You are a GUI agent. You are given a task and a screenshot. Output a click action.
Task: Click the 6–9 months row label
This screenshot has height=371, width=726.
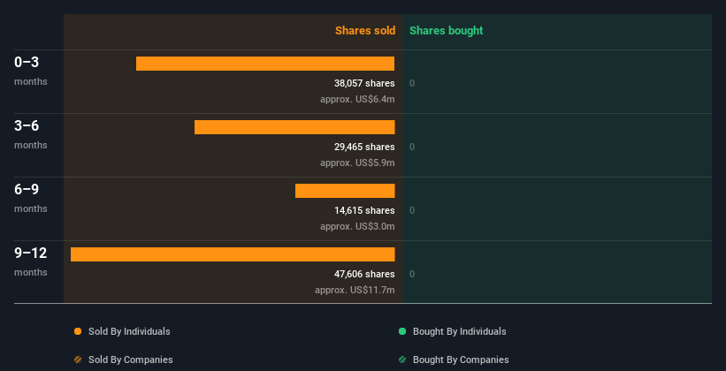tap(27, 190)
